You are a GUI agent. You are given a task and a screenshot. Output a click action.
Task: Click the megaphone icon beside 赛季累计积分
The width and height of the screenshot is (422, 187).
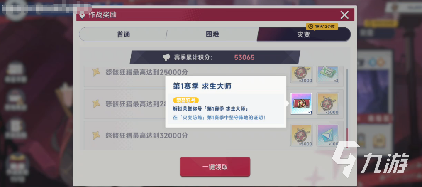click(x=166, y=57)
